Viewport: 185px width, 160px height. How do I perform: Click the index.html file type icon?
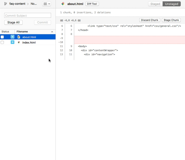coord(19,43)
